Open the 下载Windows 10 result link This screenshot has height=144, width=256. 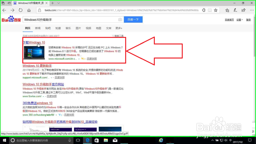point(34,42)
